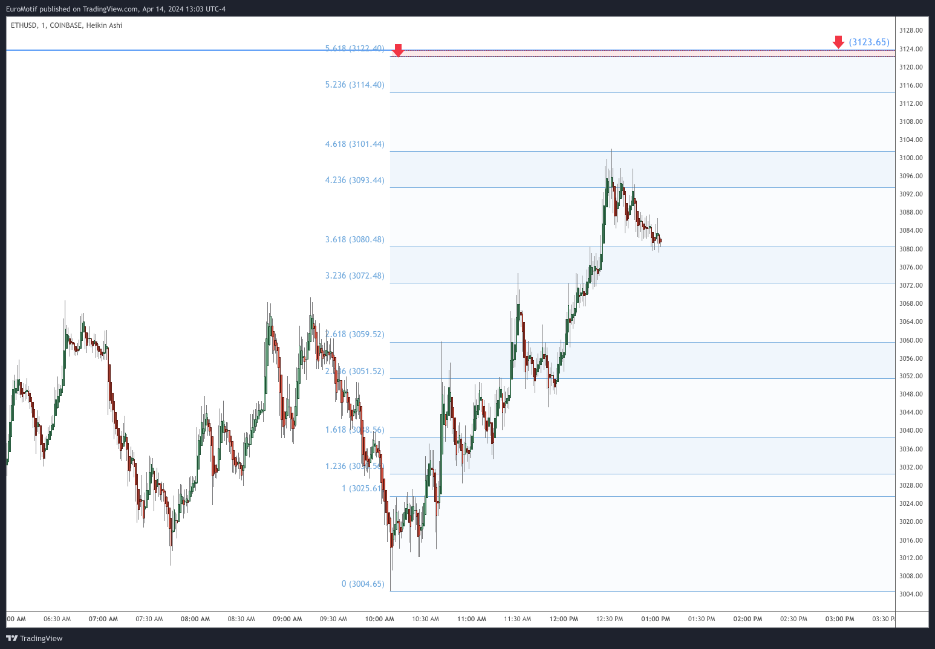
Task: Click 3108.00 on the price axis
Action: 911,121
